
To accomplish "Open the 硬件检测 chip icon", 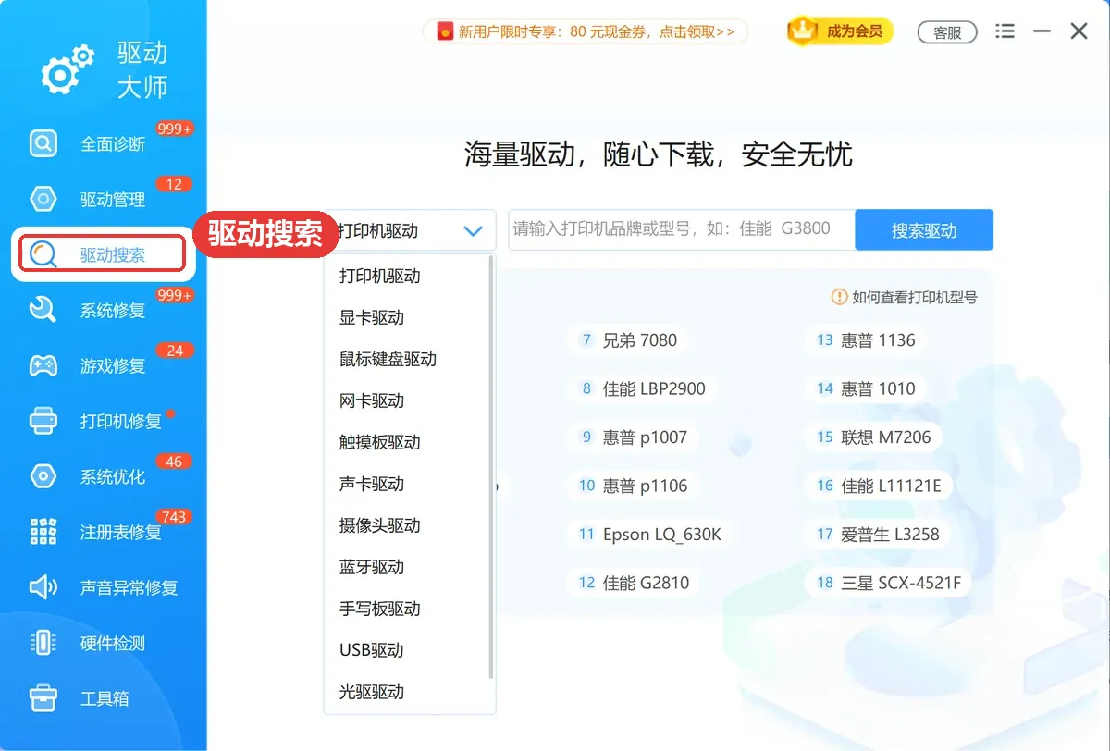I will tap(43, 643).
